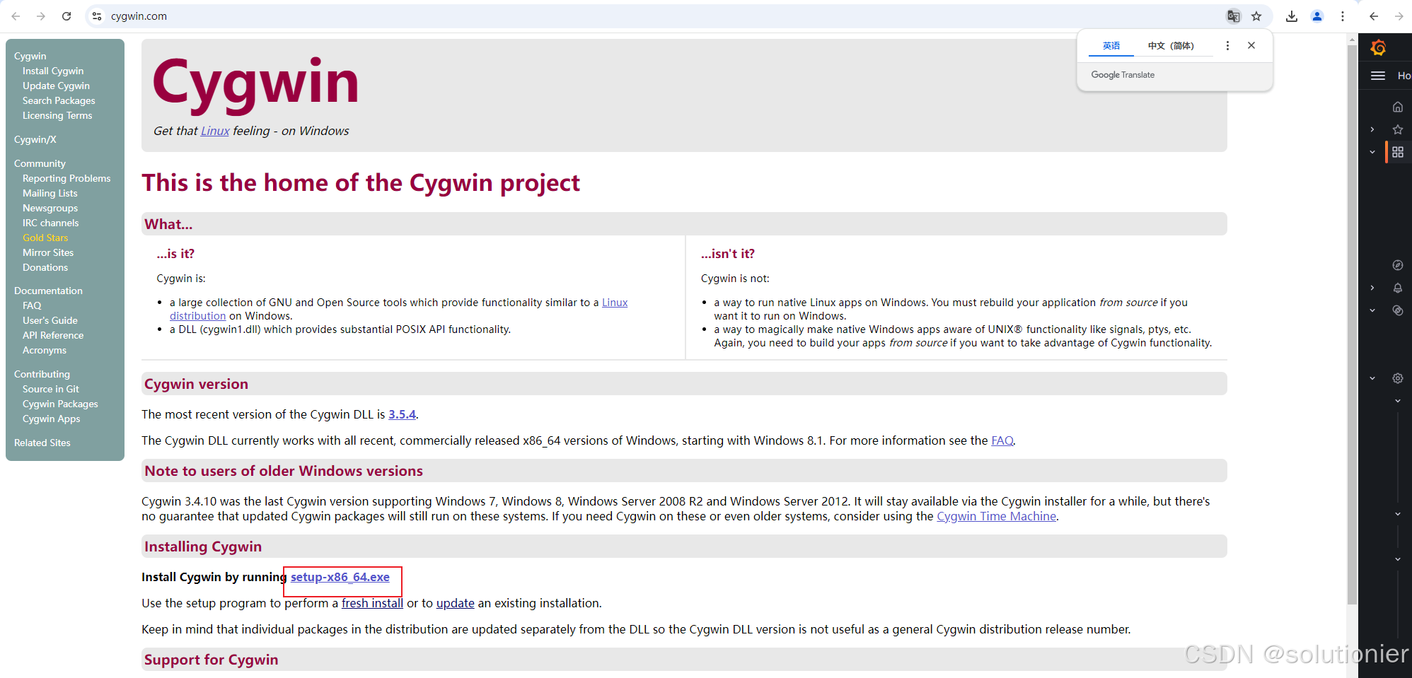The width and height of the screenshot is (1412, 678).
Task: View site information icon beside the URL
Action: (97, 16)
